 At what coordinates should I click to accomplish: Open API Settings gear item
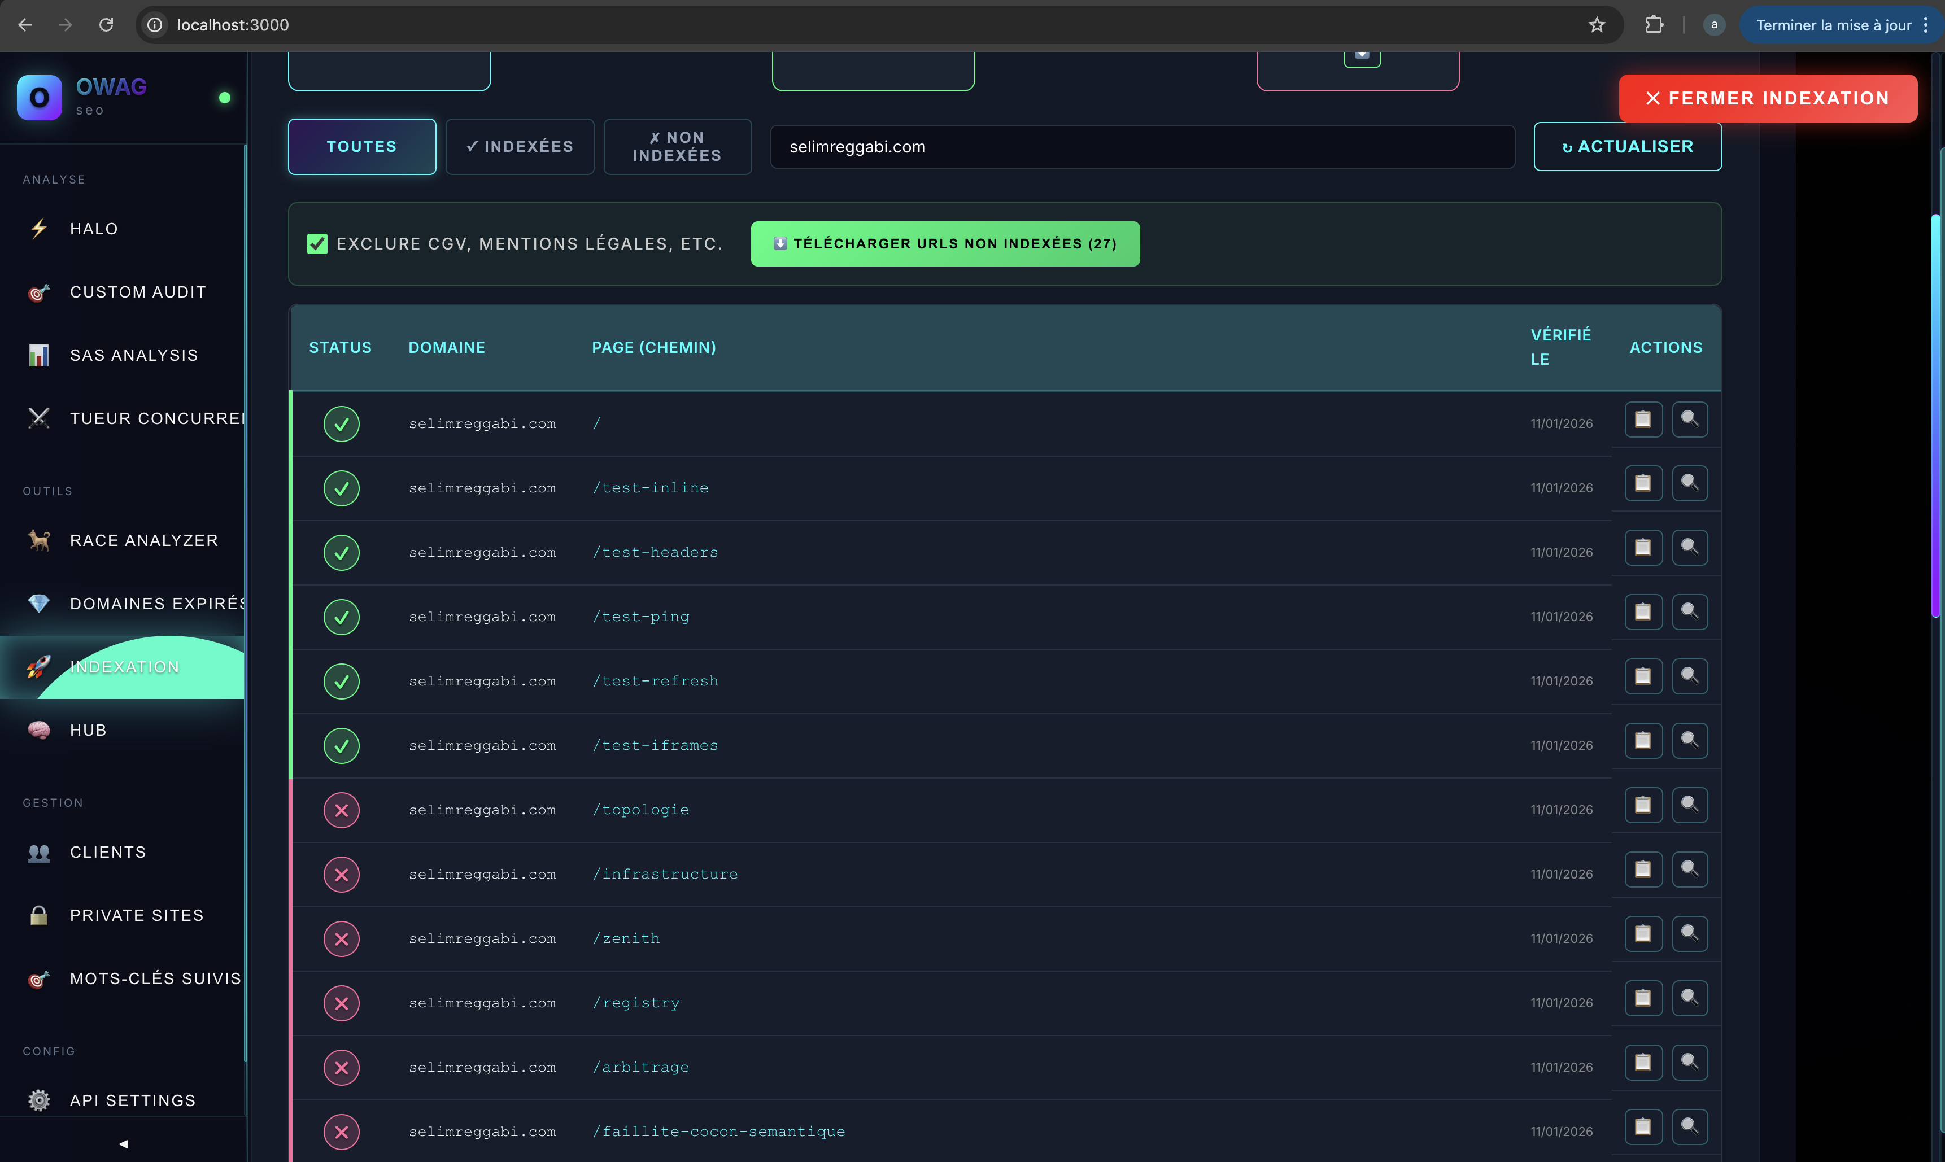[x=132, y=1100]
